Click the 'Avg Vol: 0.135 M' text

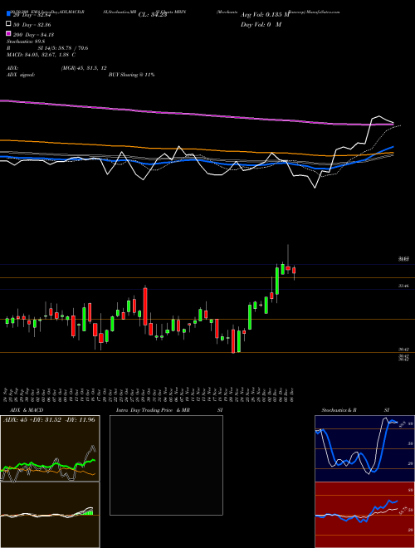pyautogui.click(x=265, y=15)
